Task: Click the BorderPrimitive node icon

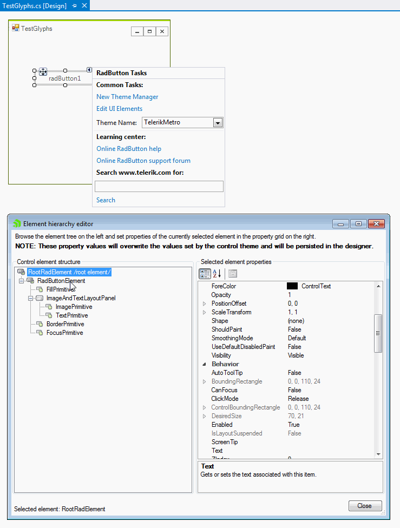Action: coord(40,324)
